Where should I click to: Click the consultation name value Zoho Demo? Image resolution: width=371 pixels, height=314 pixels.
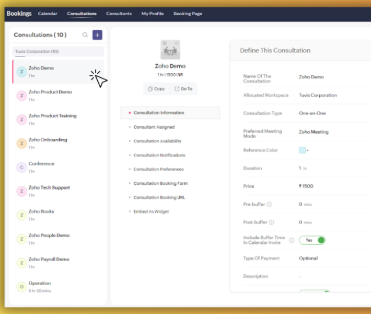[311, 77]
